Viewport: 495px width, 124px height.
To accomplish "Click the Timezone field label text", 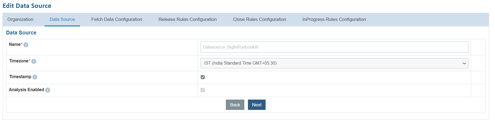I will [19, 61].
